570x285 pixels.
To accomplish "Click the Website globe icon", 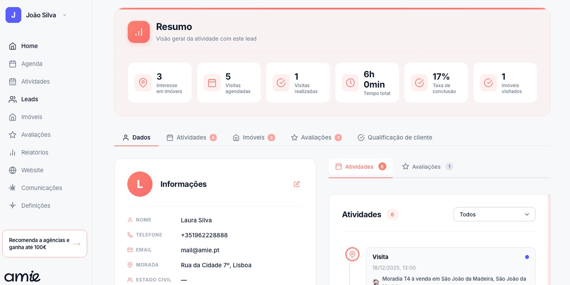I will (13, 170).
